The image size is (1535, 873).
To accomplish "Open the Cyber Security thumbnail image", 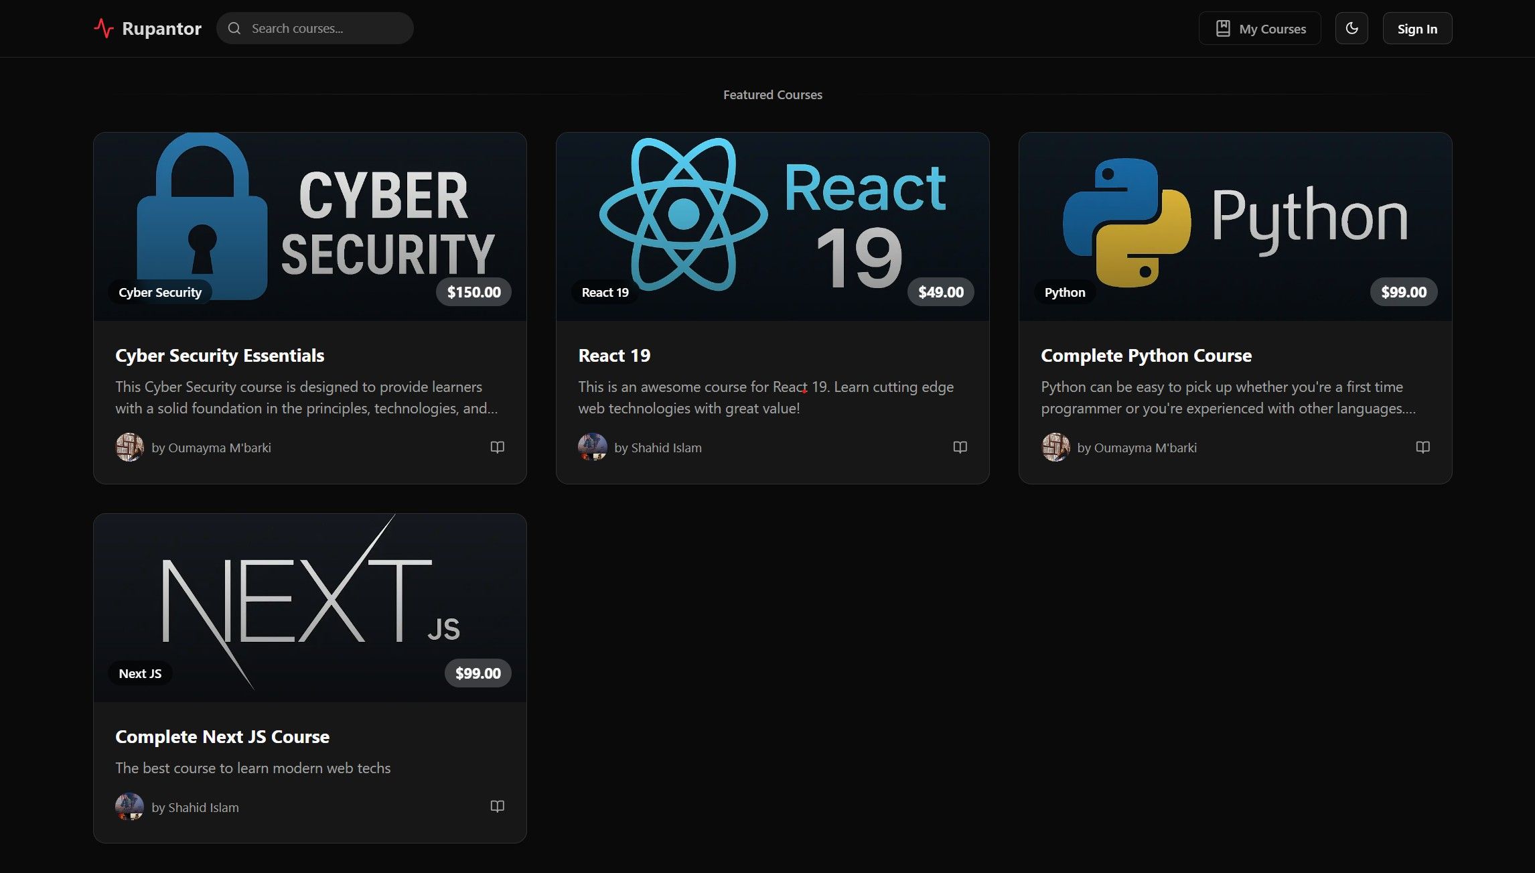I will 310,226.
